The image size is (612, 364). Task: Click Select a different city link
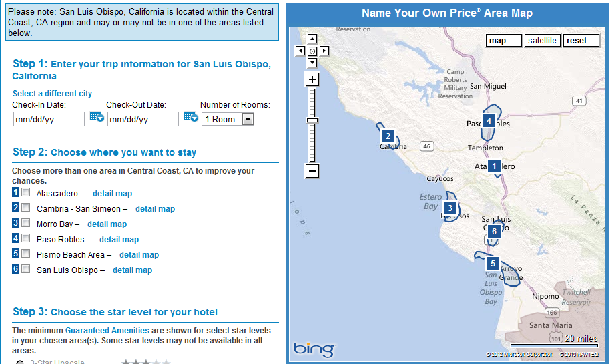click(x=52, y=94)
